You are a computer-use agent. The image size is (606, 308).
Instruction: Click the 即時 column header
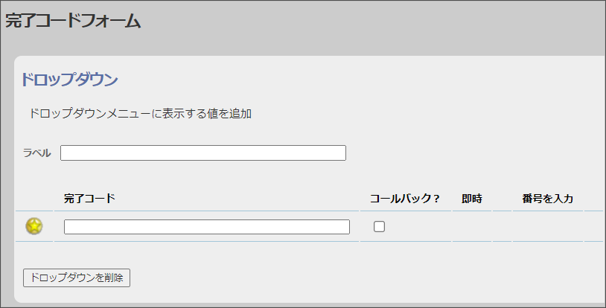pos(472,199)
